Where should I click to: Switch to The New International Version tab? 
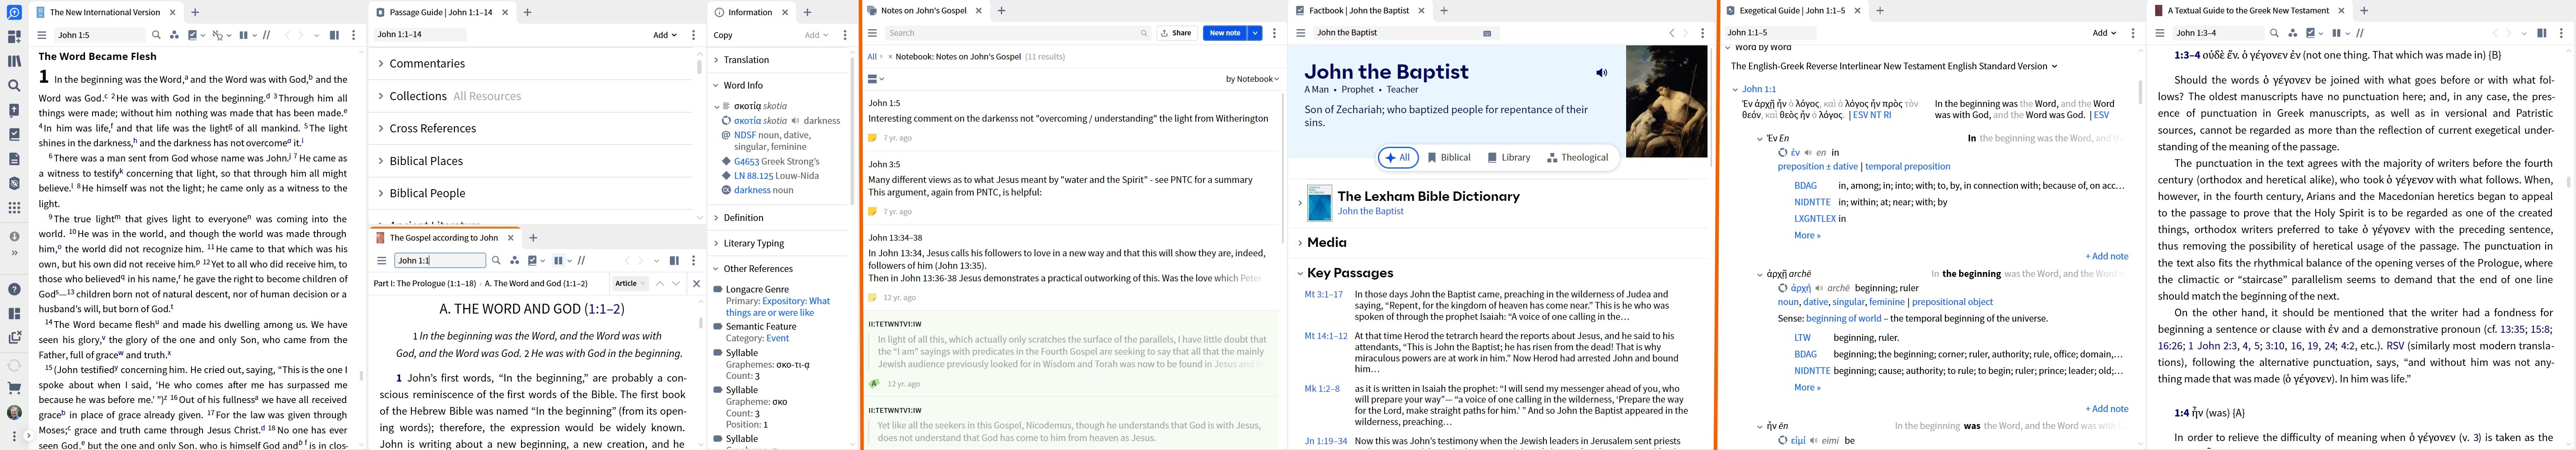point(106,13)
